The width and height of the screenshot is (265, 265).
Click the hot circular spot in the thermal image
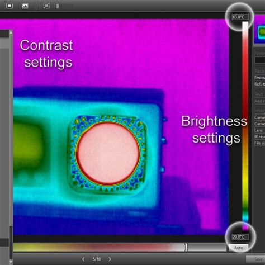(108, 153)
